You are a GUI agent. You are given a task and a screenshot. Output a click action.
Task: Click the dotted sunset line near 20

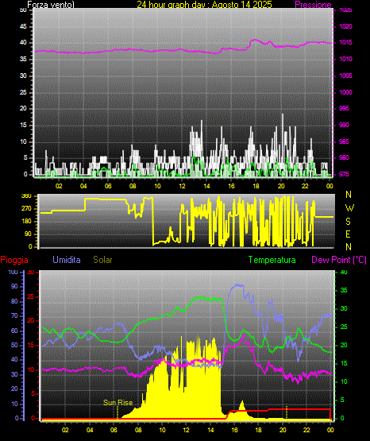[x=287, y=412]
